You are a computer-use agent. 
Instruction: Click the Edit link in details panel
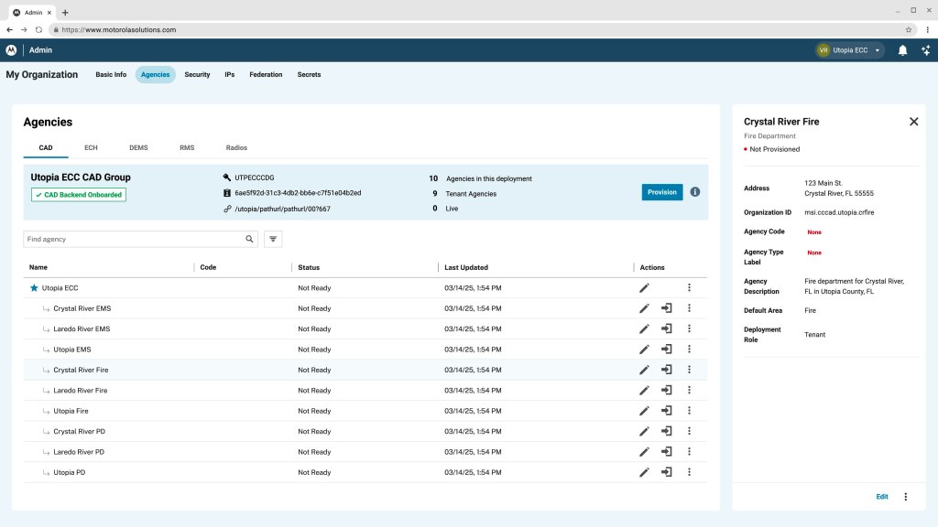click(881, 497)
